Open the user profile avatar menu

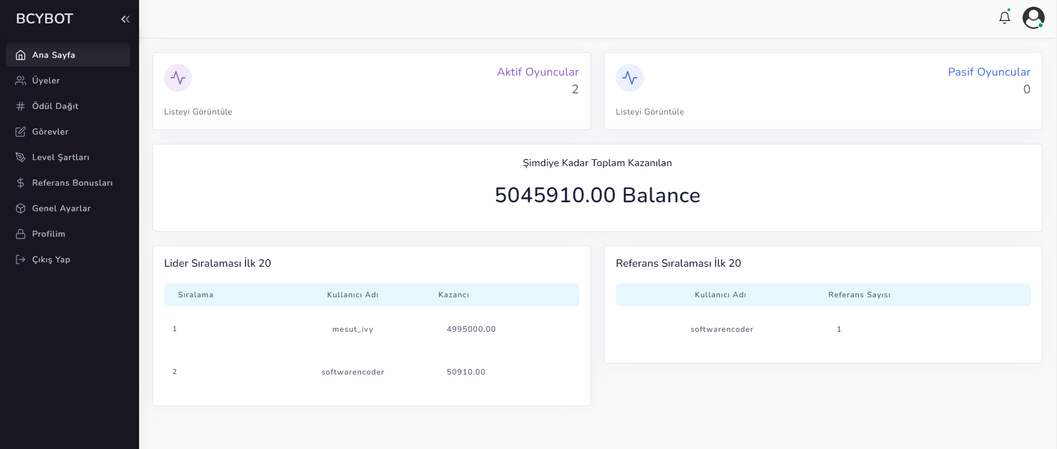(x=1033, y=18)
